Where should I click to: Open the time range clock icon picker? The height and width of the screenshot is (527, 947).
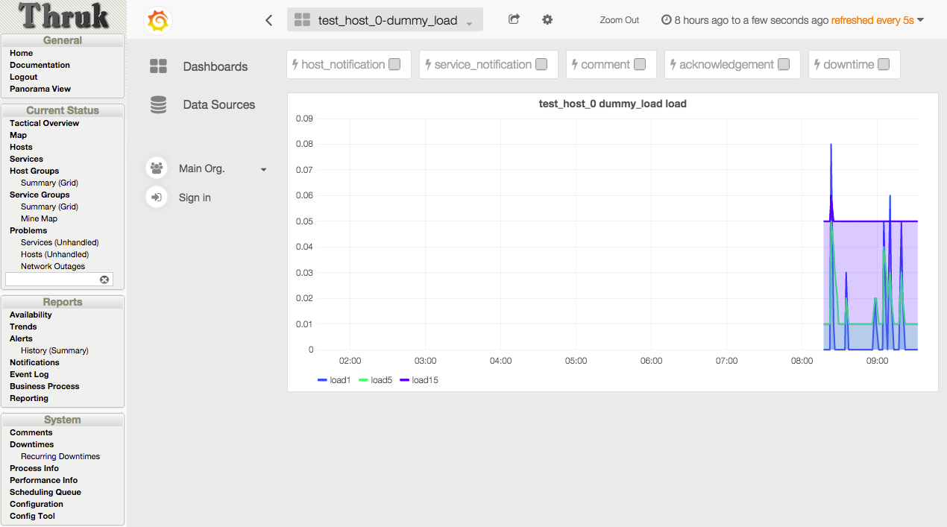pos(664,20)
